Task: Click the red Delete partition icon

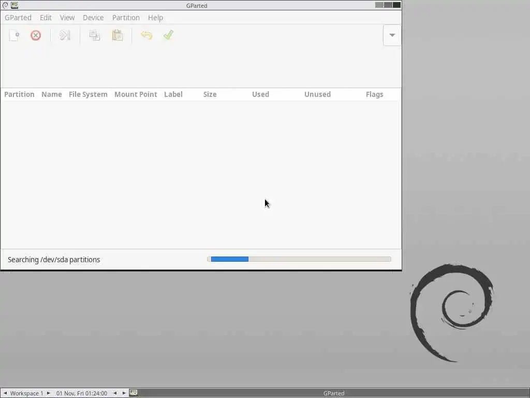Action: tap(36, 35)
